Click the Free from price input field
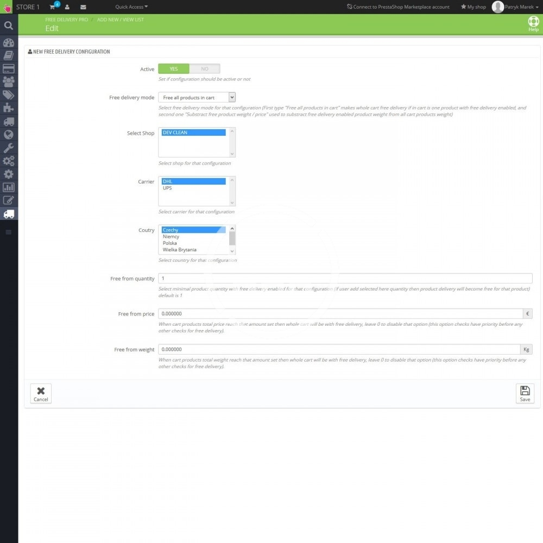The height and width of the screenshot is (543, 543). (x=340, y=314)
